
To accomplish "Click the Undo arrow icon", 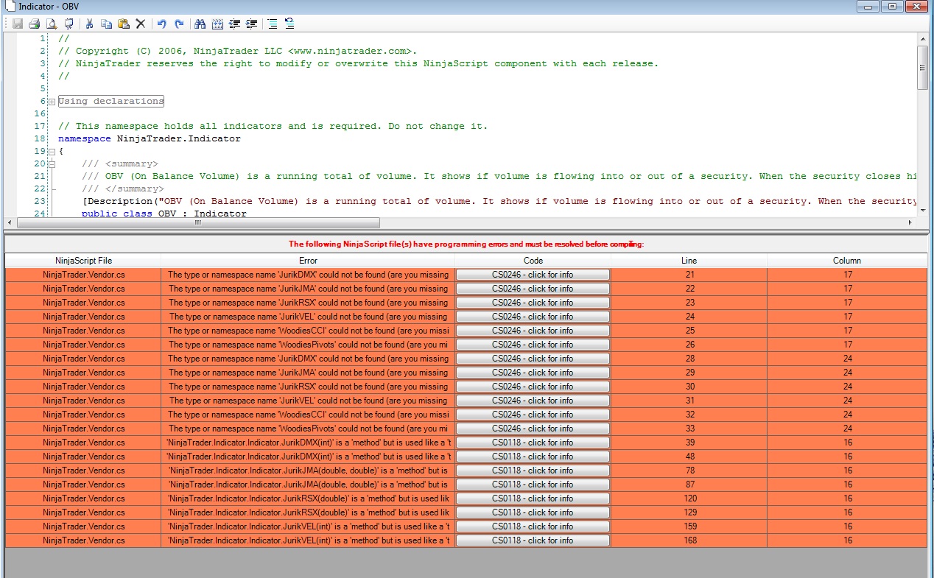I will point(161,24).
